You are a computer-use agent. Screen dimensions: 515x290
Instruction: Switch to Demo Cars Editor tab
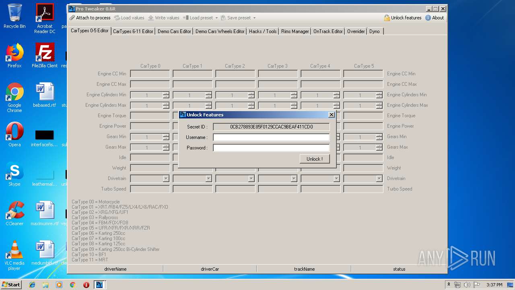(174, 31)
